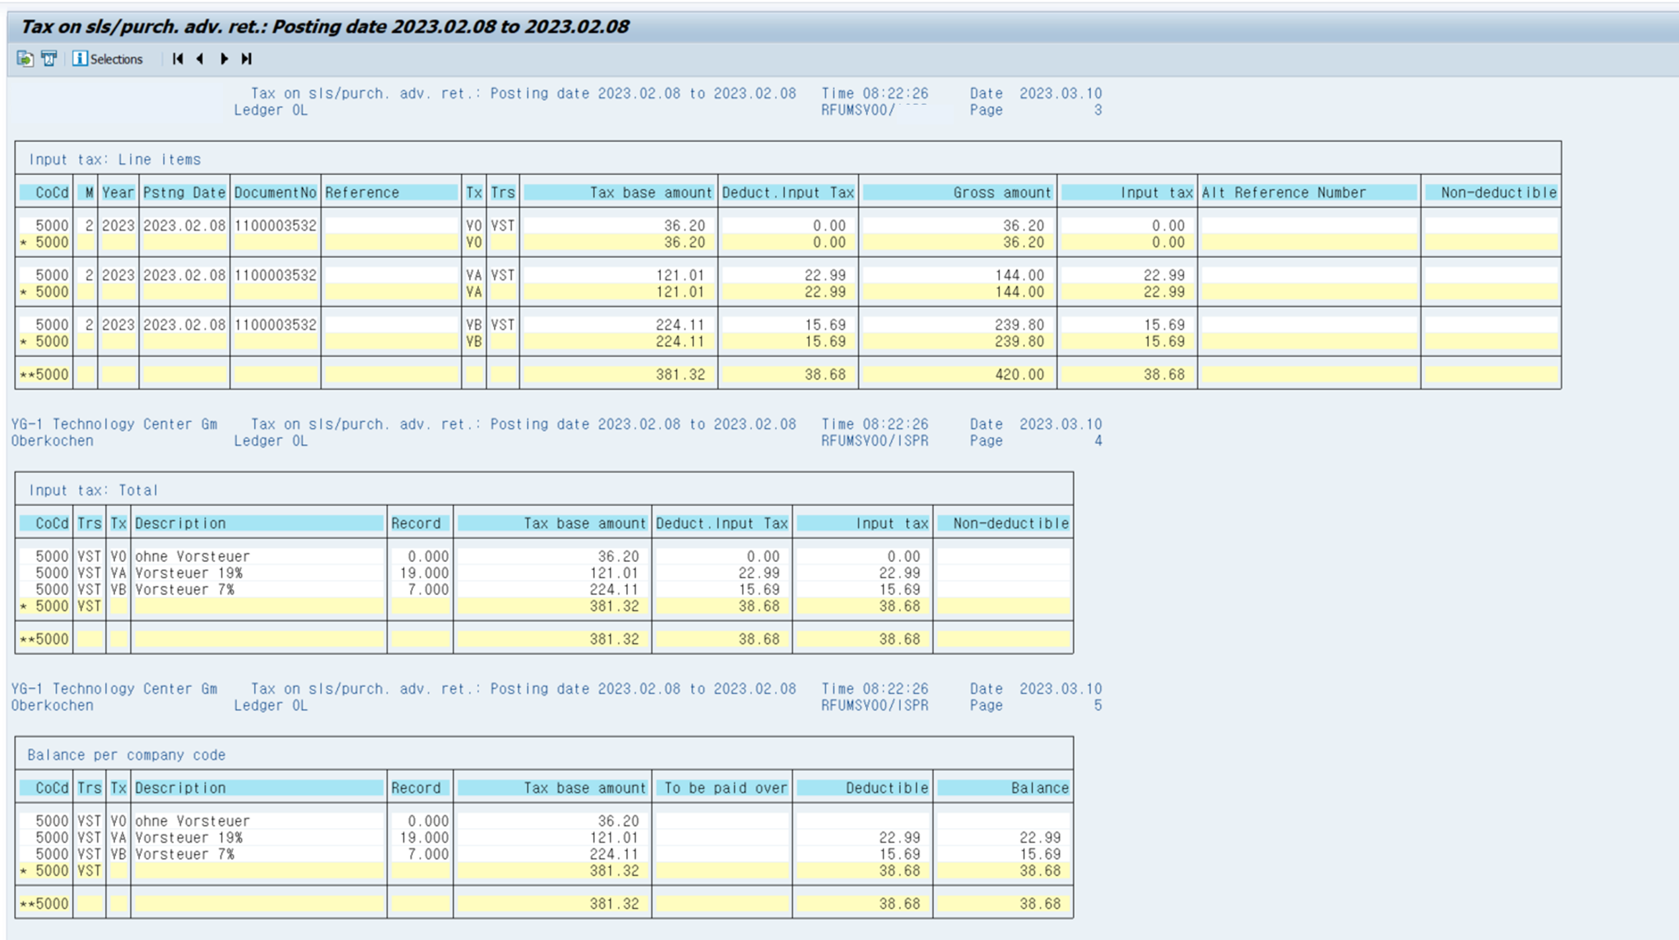This screenshot has height=940, width=1679.
Task: Jump to the first page arrow
Action: click(177, 59)
